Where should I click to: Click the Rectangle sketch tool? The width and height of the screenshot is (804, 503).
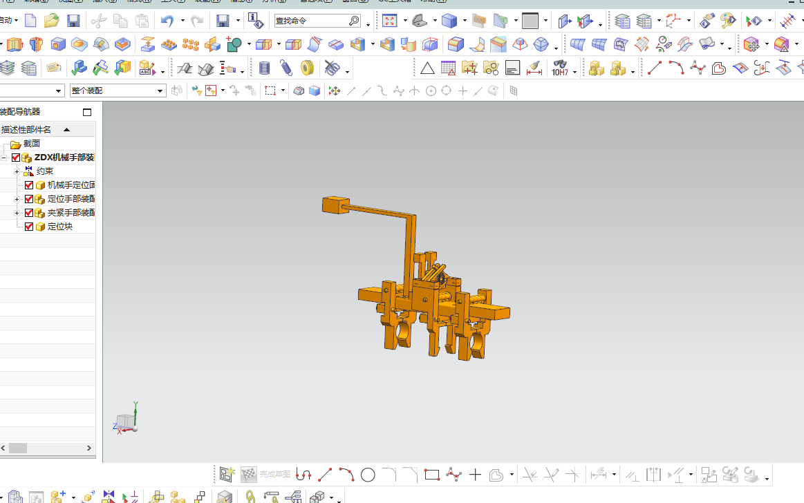(432, 475)
